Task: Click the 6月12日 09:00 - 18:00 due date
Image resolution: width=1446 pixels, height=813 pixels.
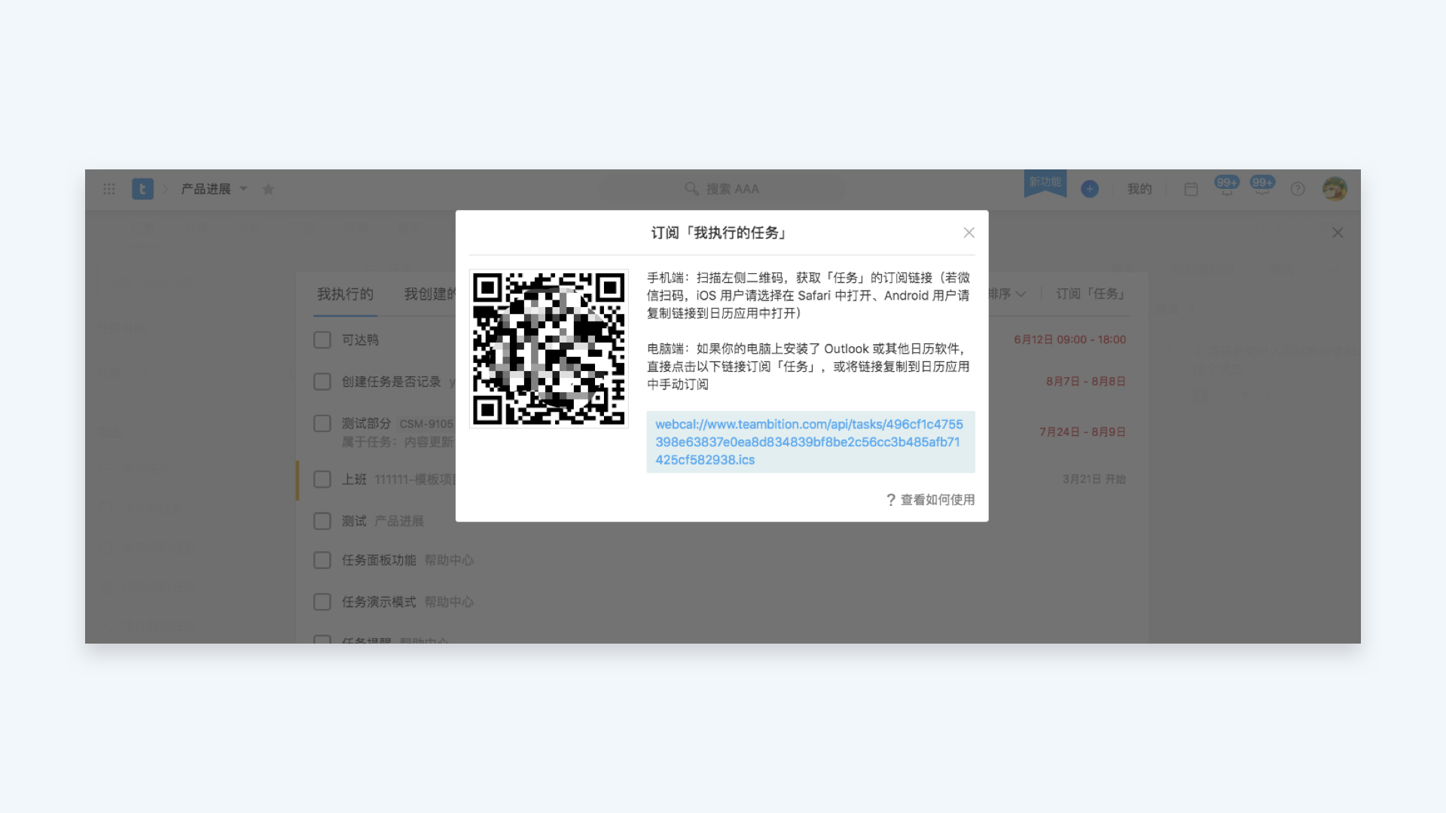Action: pyautogui.click(x=1069, y=340)
